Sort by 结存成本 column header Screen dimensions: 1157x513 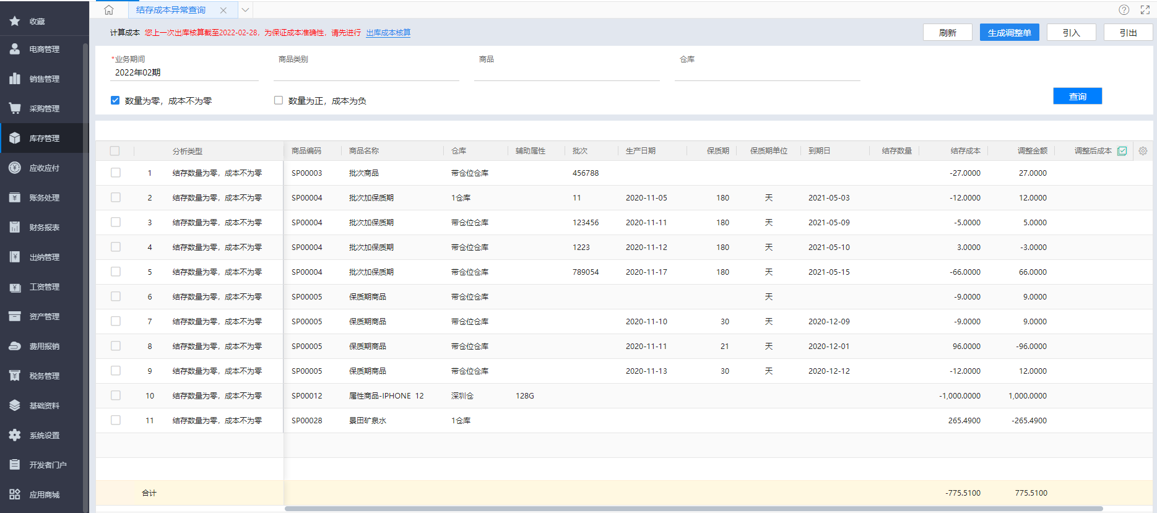point(966,151)
